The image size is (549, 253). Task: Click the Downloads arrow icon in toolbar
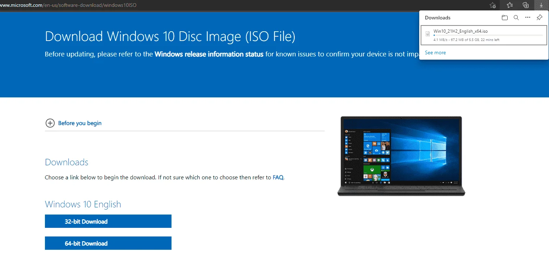[x=541, y=5]
